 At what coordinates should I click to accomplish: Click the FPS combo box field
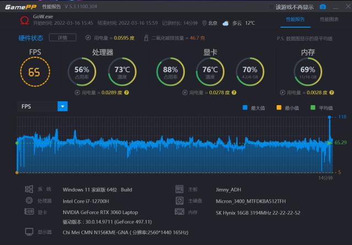pos(43,106)
